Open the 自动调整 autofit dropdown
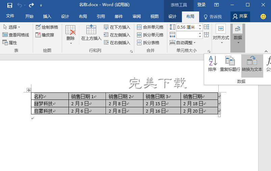The image size is (271, 171). coord(183,42)
